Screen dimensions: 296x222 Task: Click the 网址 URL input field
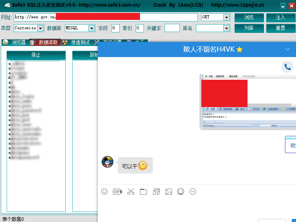click(x=106, y=17)
